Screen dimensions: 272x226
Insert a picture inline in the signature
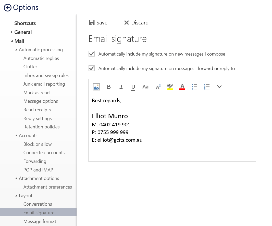[x=96, y=87]
